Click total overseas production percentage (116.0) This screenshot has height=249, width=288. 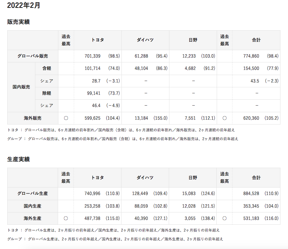click(x=272, y=218)
